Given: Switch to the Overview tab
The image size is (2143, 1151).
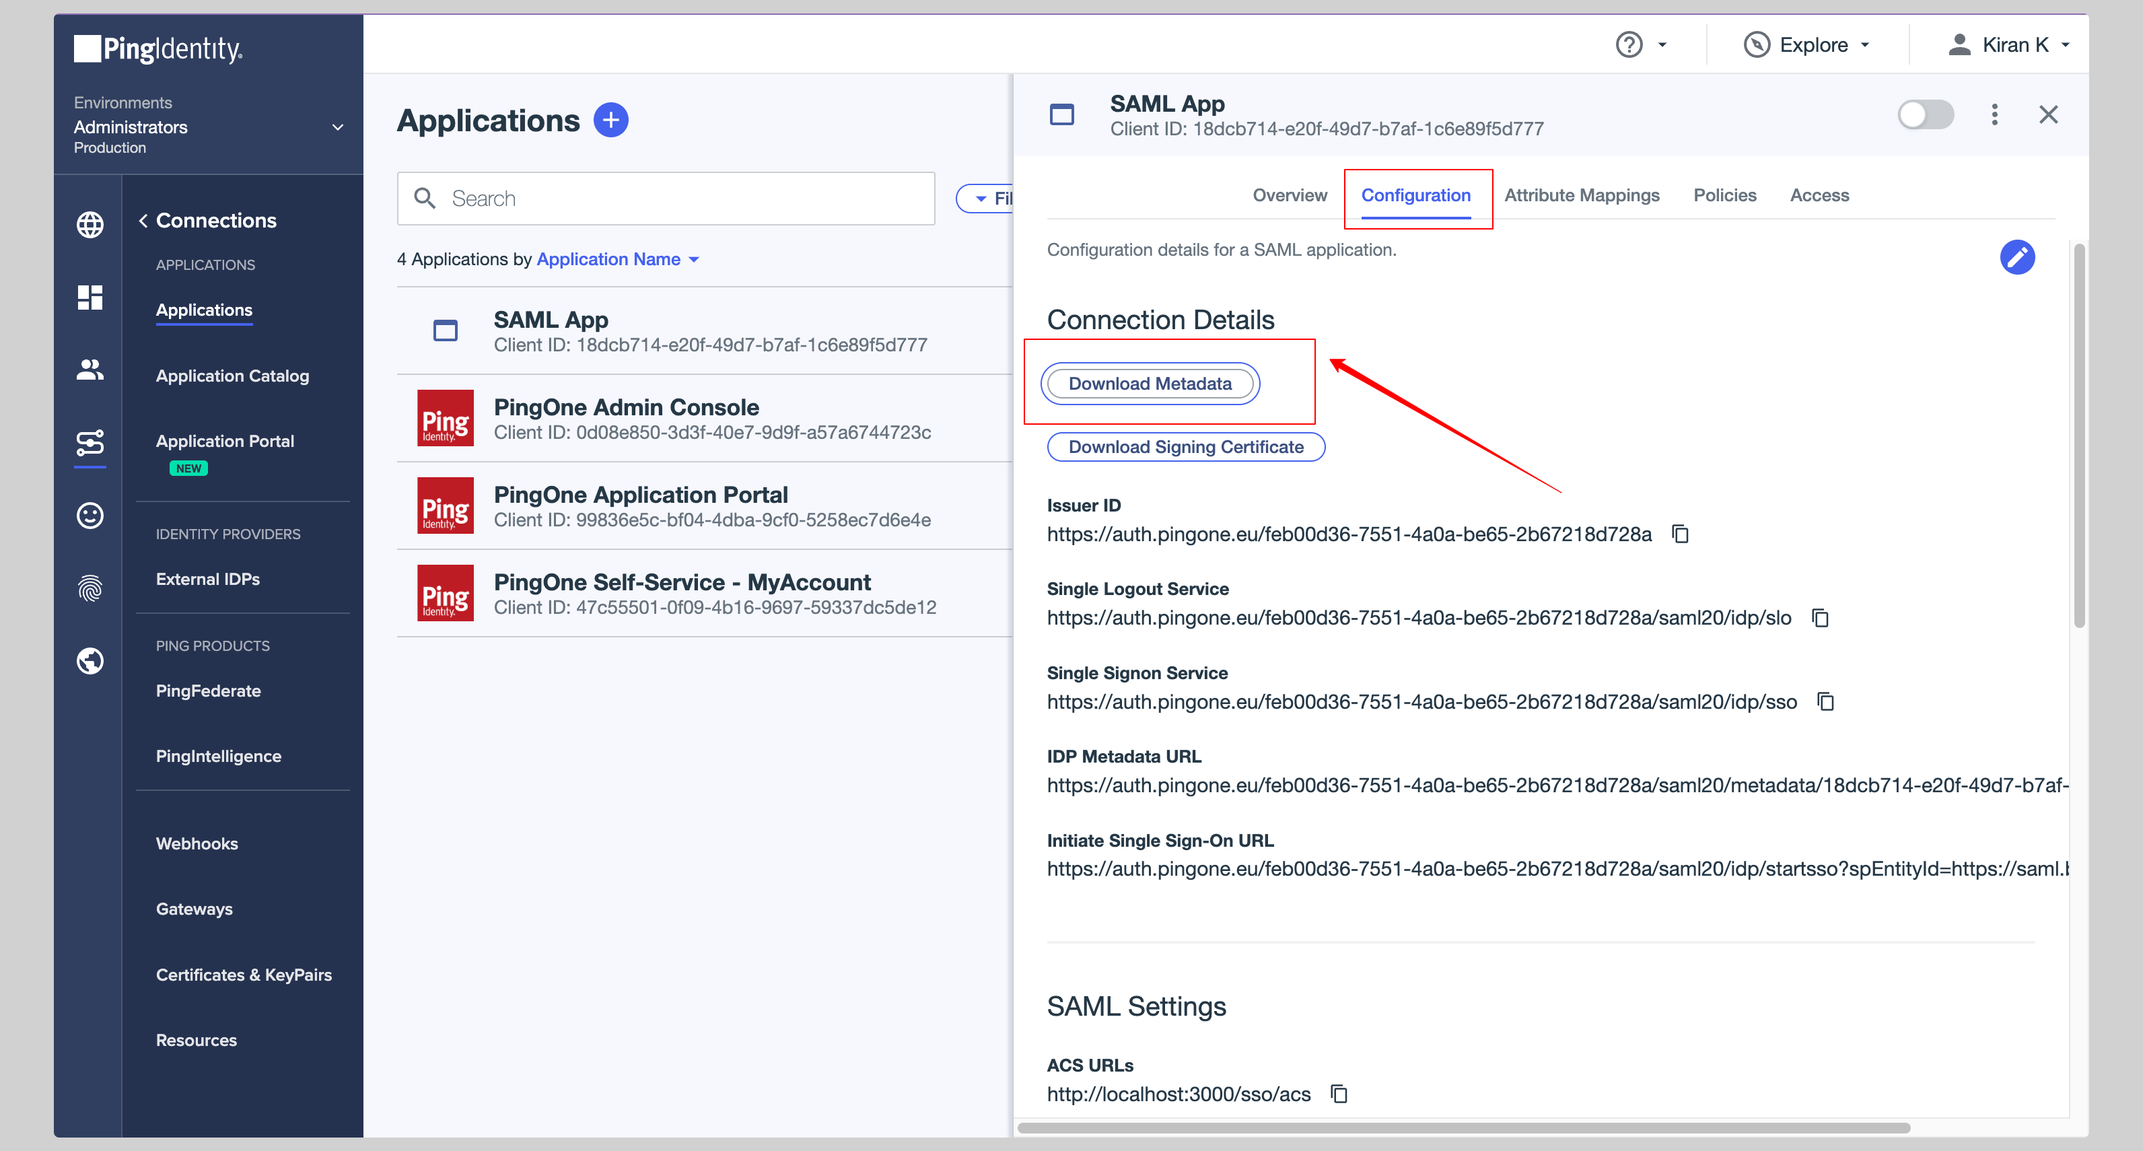Looking at the screenshot, I should tap(1288, 195).
